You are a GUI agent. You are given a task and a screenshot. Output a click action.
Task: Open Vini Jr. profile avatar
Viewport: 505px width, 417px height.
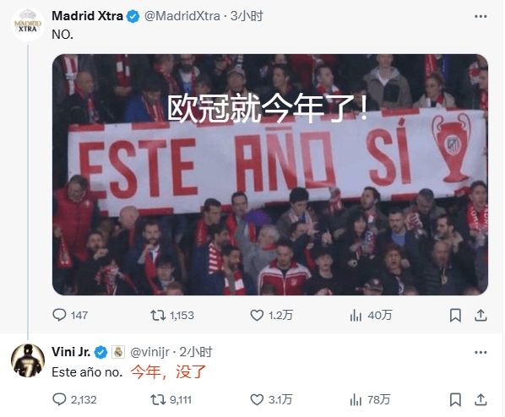coord(28,360)
